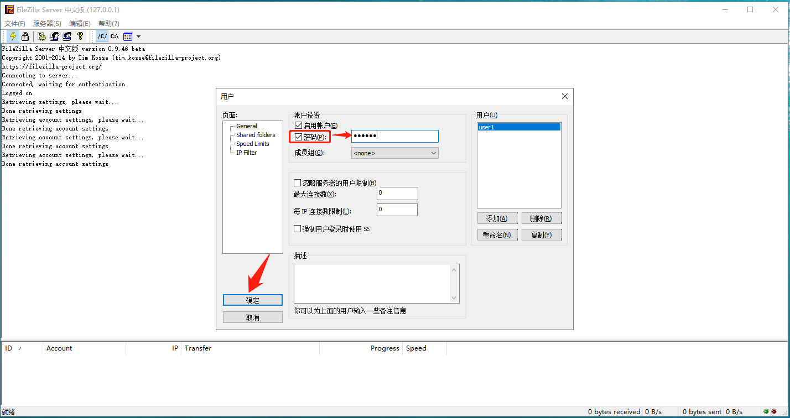Click the lightning bolt server connection icon
The image size is (790, 418).
13,36
